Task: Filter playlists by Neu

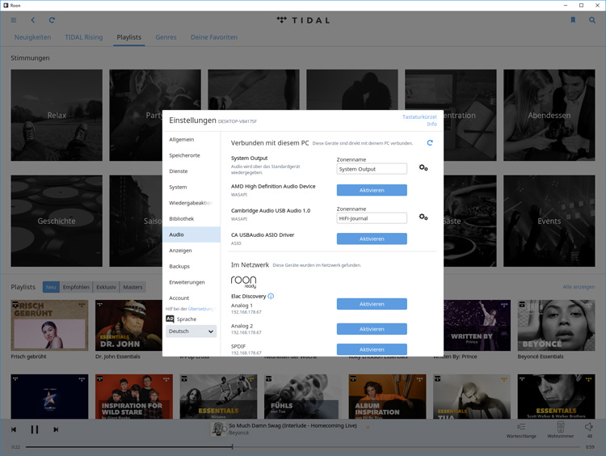Action: (51, 287)
